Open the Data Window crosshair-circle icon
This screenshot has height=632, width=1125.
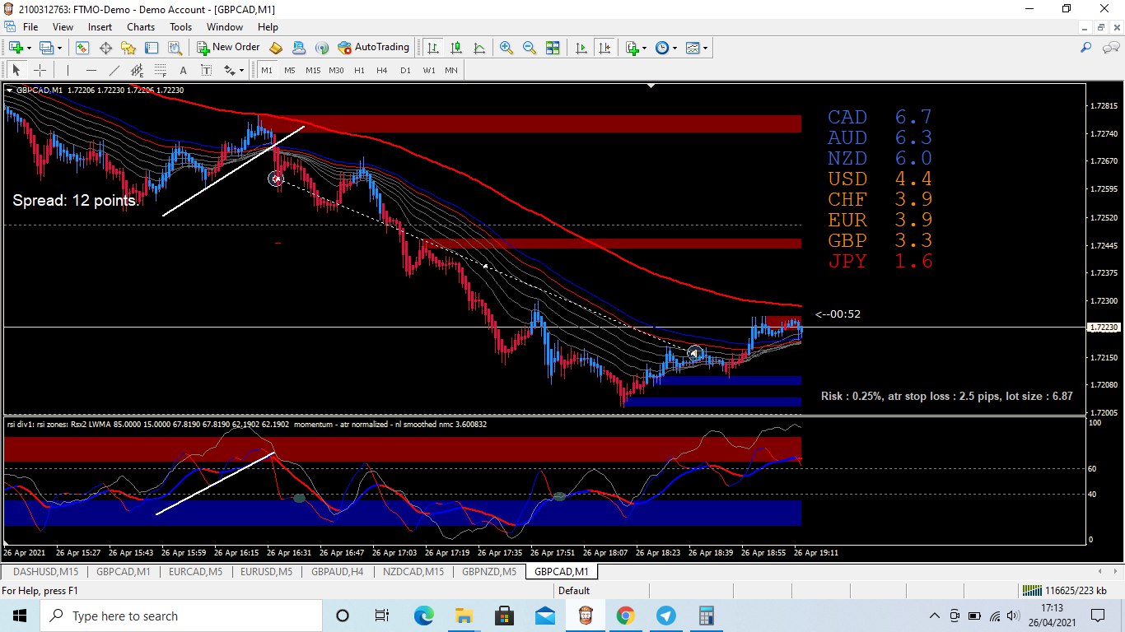click(x=105, y=48)
